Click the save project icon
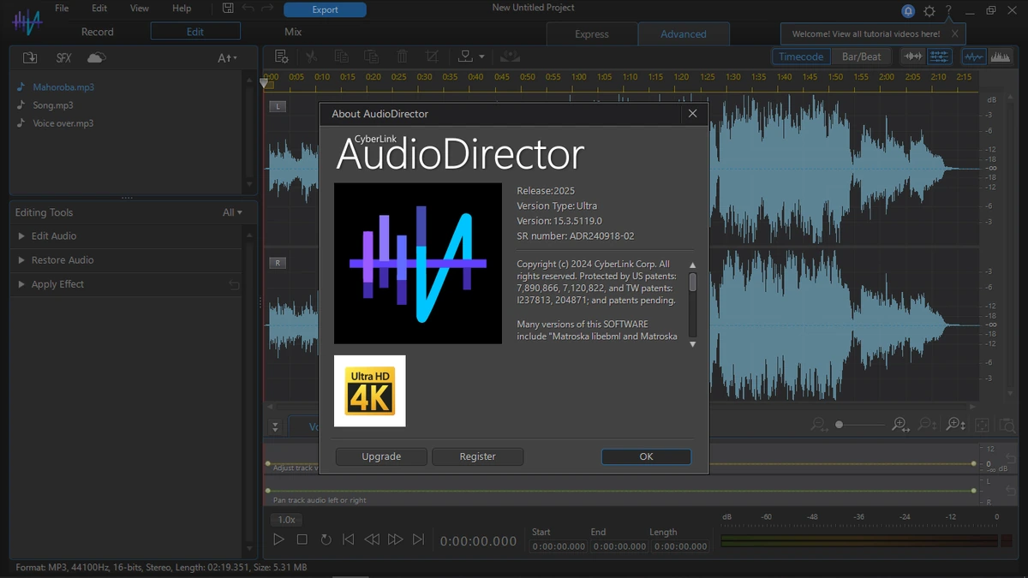Viewport: 1028px width, 578px height. coord(228,9)
